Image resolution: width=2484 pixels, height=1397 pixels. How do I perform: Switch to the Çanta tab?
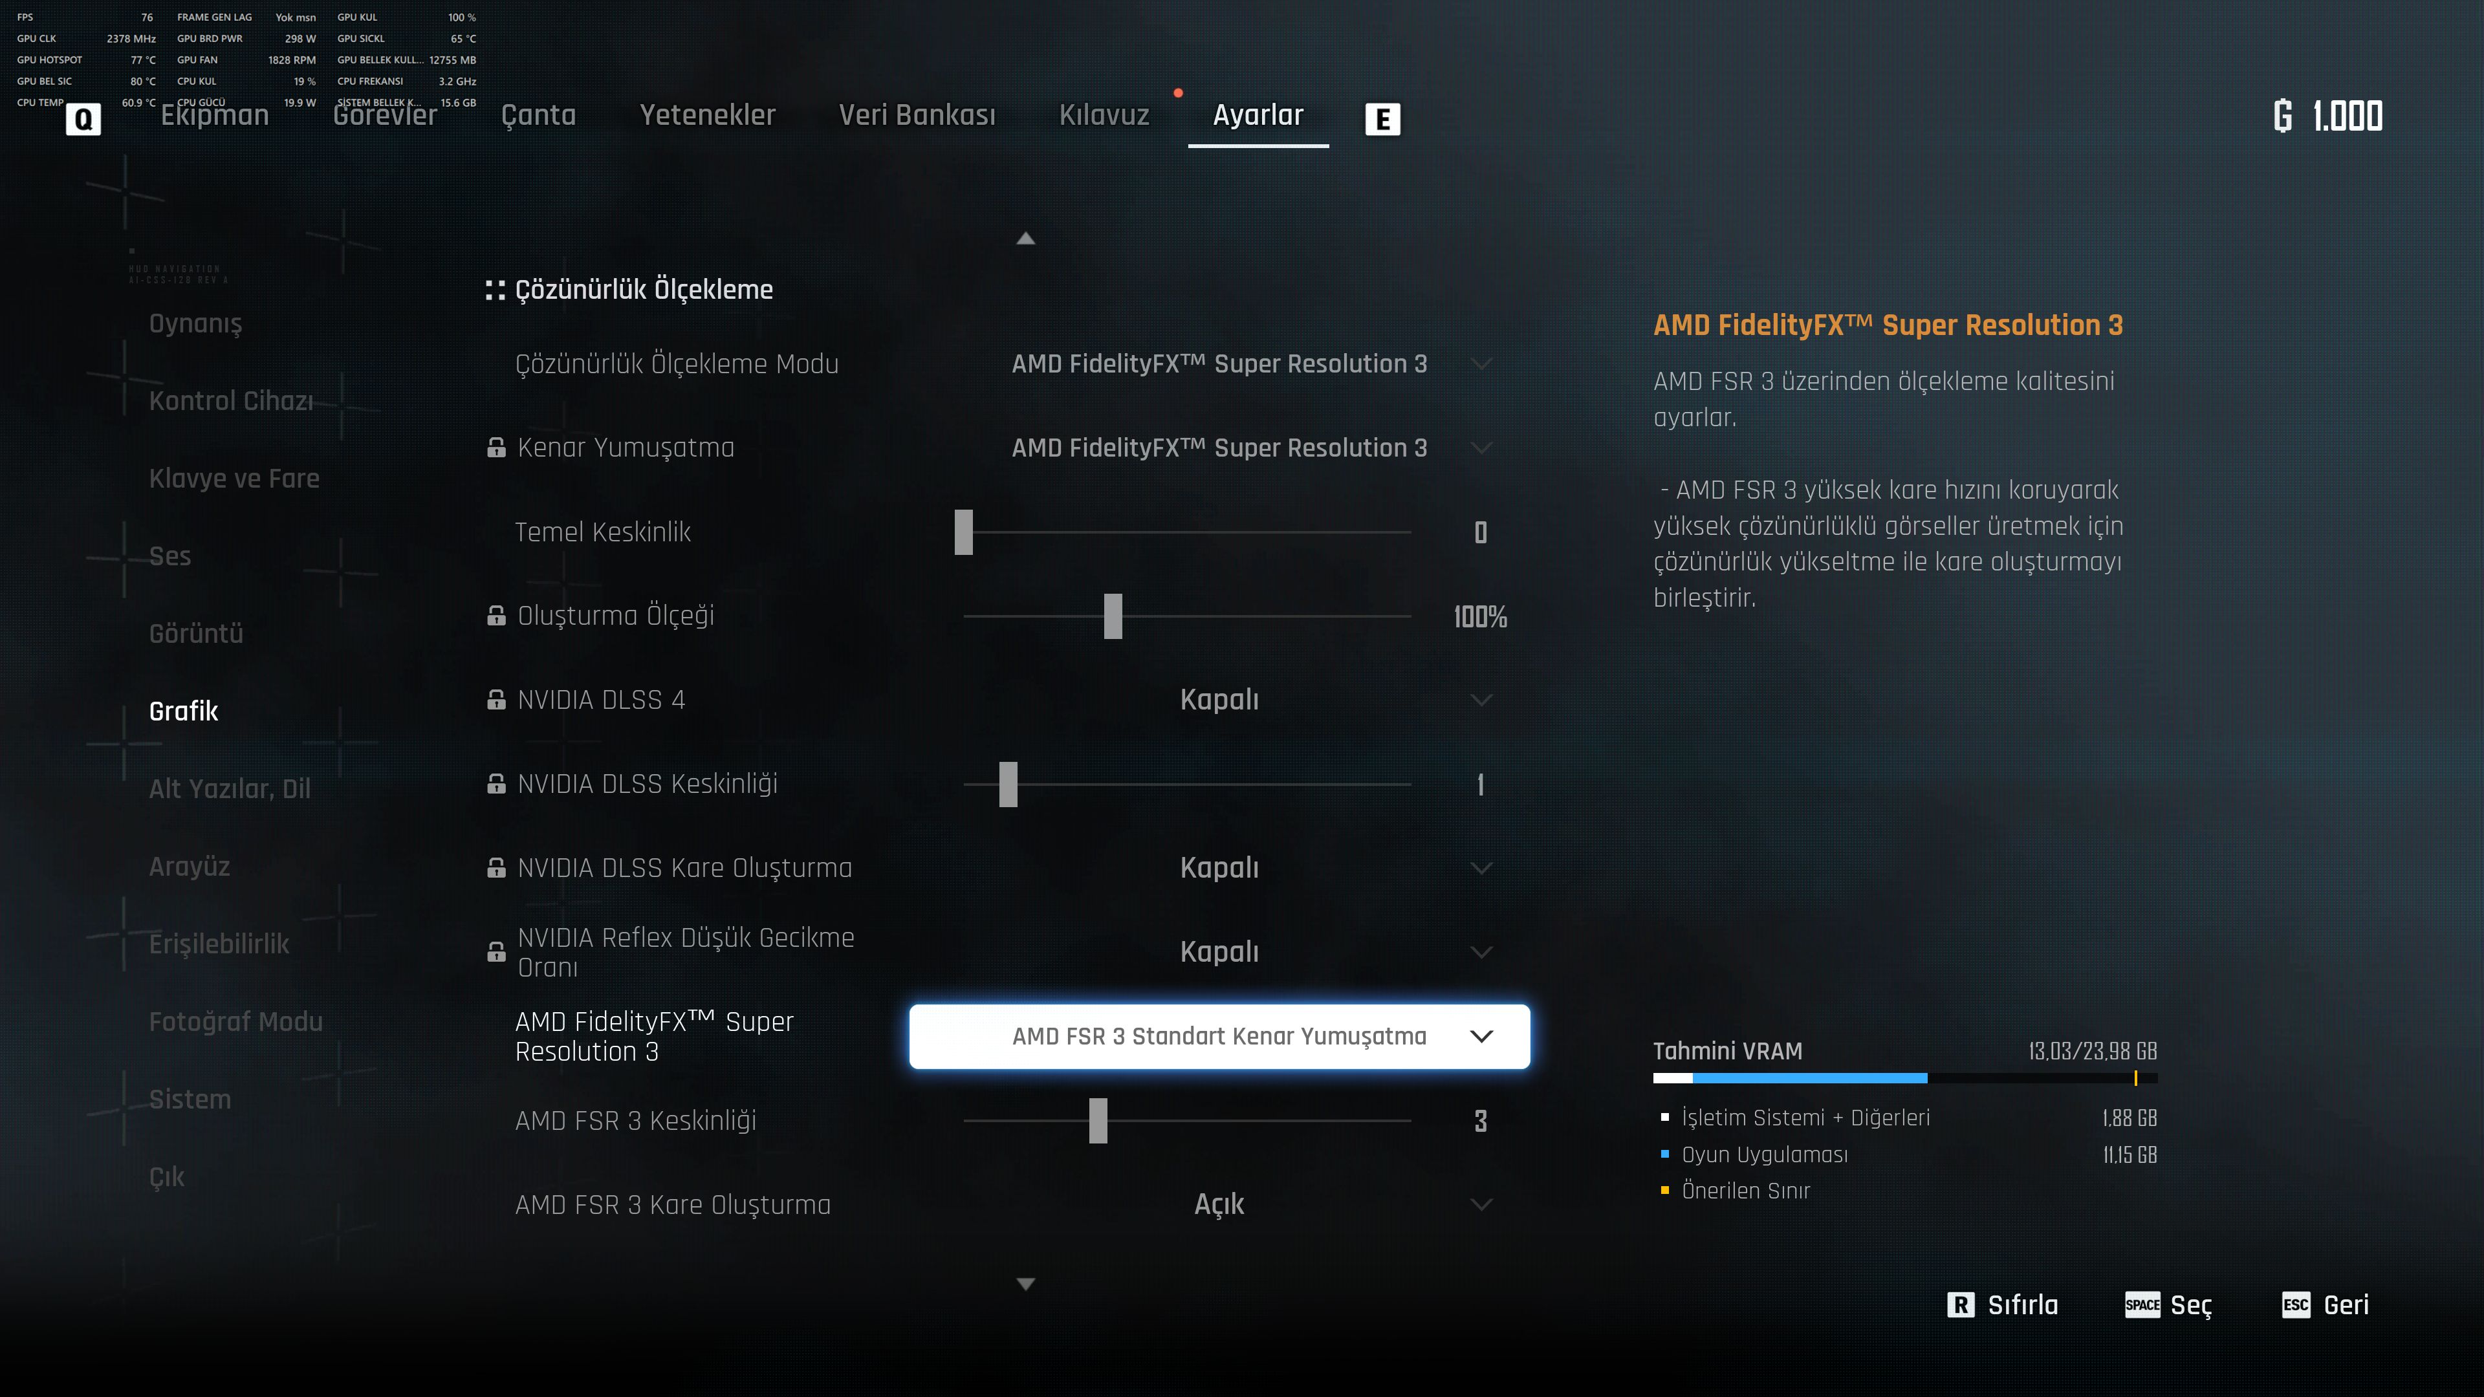(538, 114)
